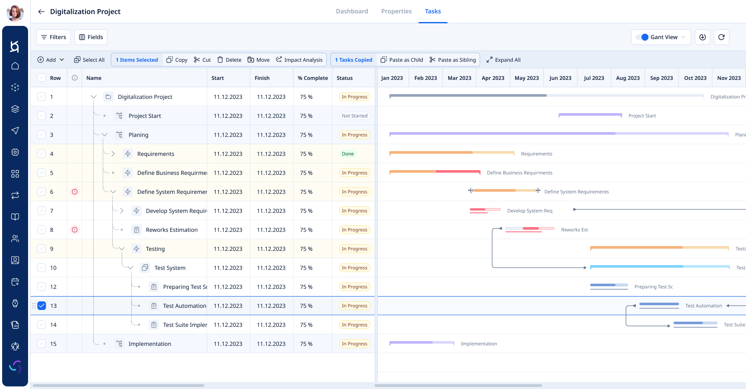Toggle the Gant View switch

click(642, 37)
